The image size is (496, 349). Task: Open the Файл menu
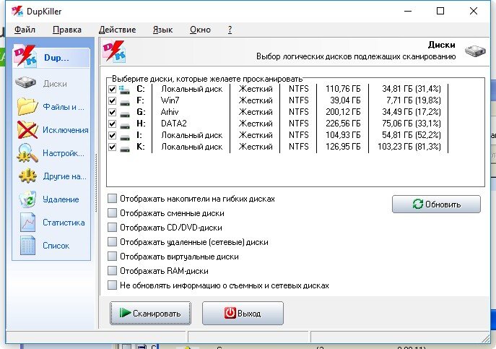point(25,30)
